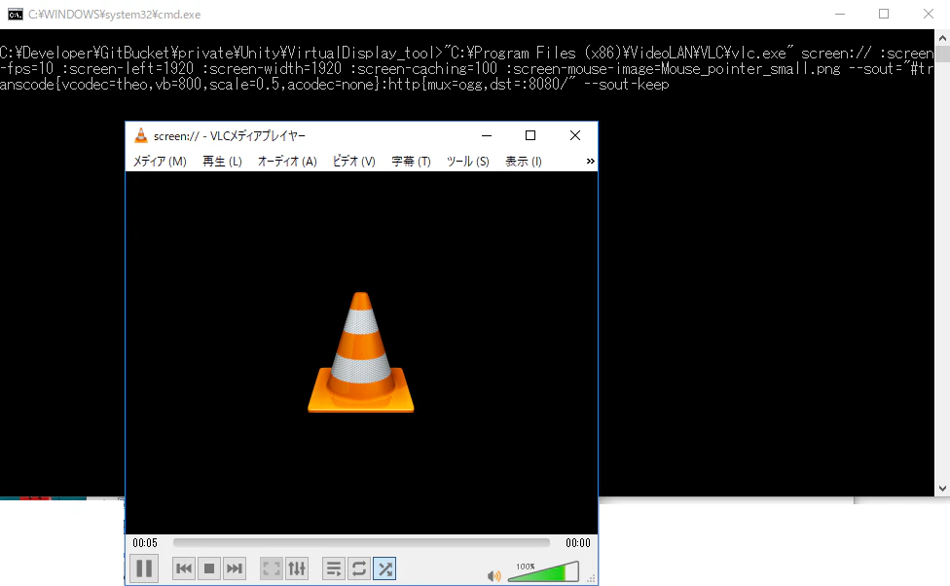This screenshot has width=950, height=586.
Task: Close the cmd.exe window
Action: click(929, 14)
